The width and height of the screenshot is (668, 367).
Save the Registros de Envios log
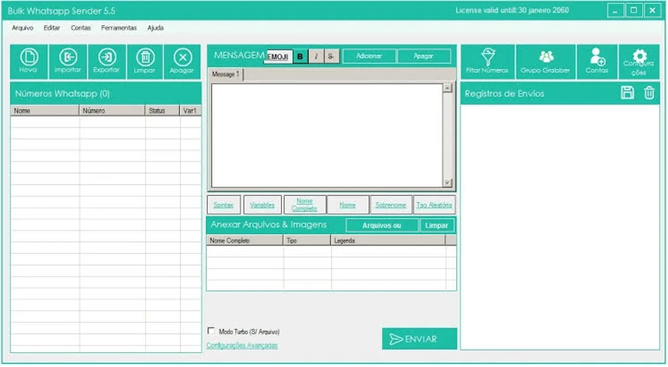(x=627, y=93)
